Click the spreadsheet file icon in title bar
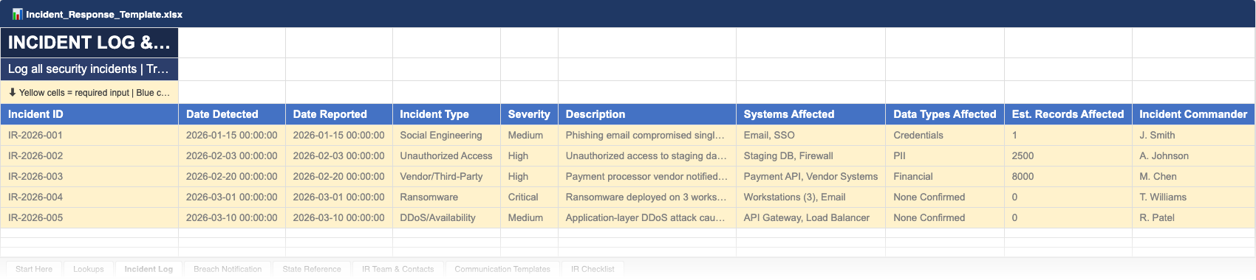1256x280 pixels. (x=17, y=14)
